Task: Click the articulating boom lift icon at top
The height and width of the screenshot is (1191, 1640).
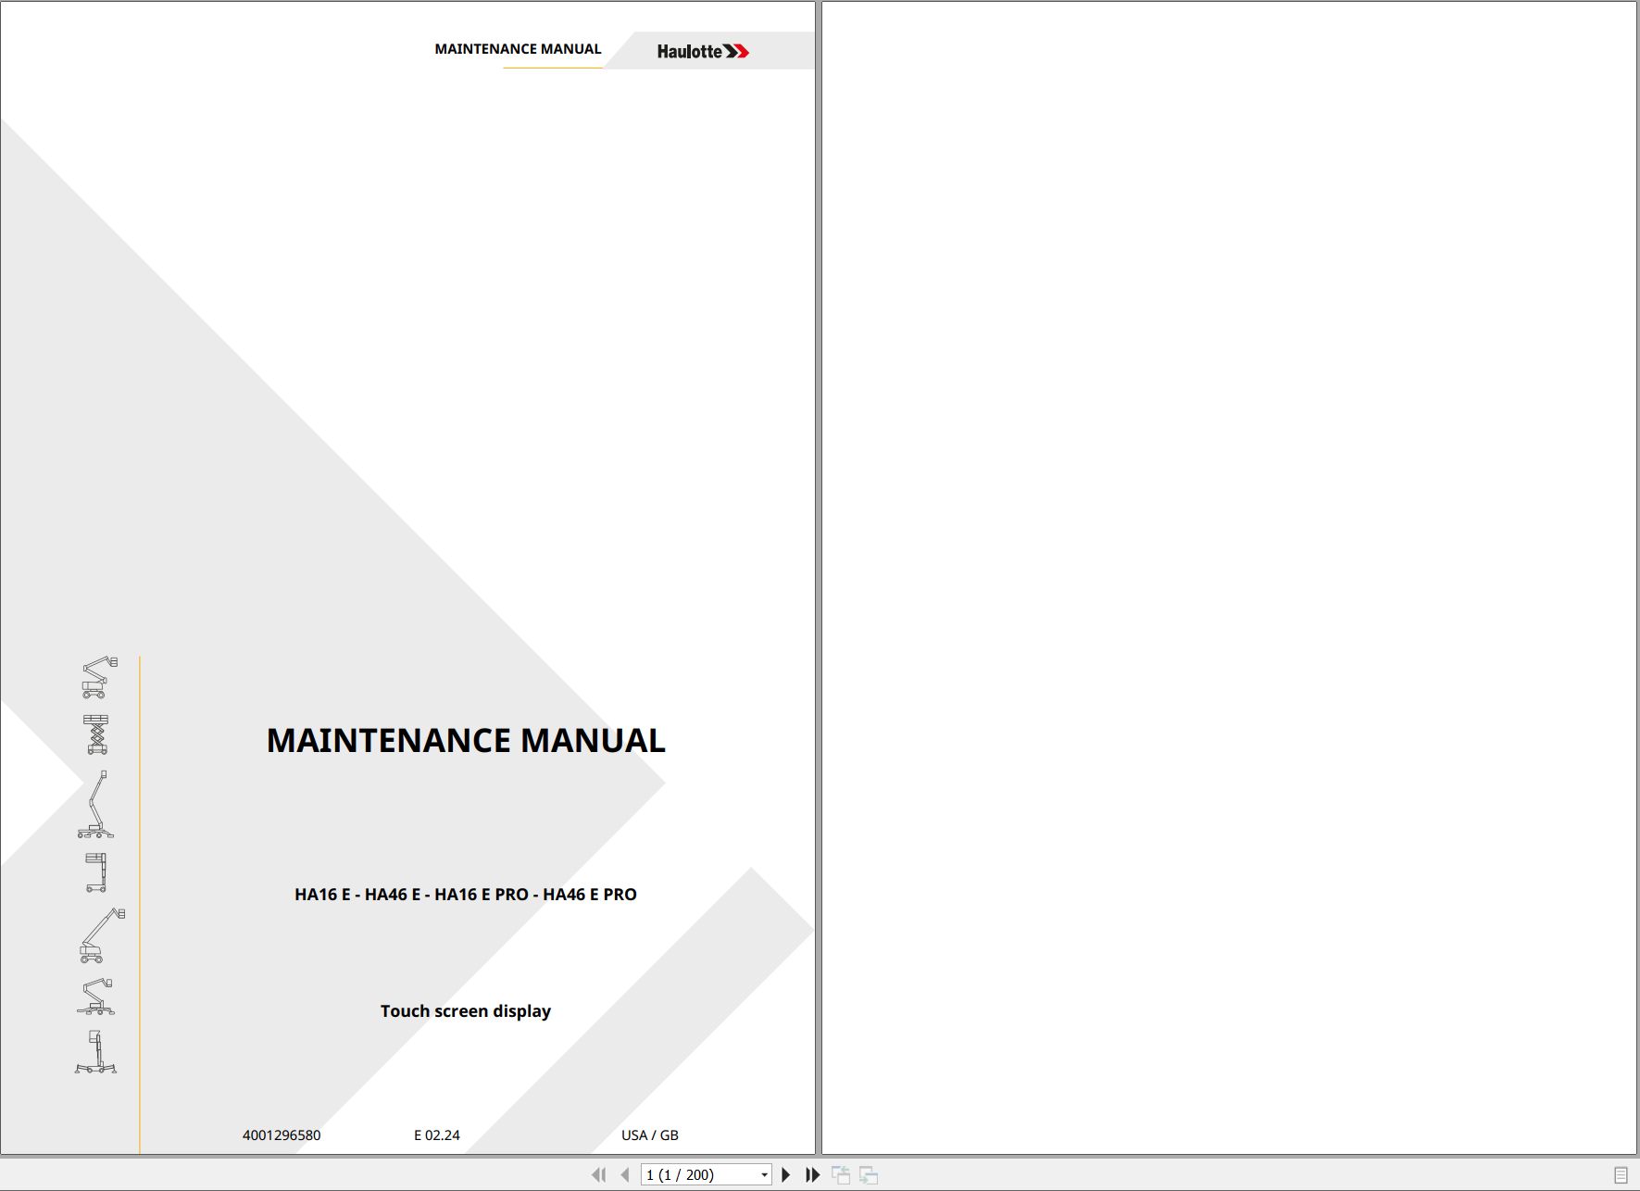Action: [x=98, y=677]
